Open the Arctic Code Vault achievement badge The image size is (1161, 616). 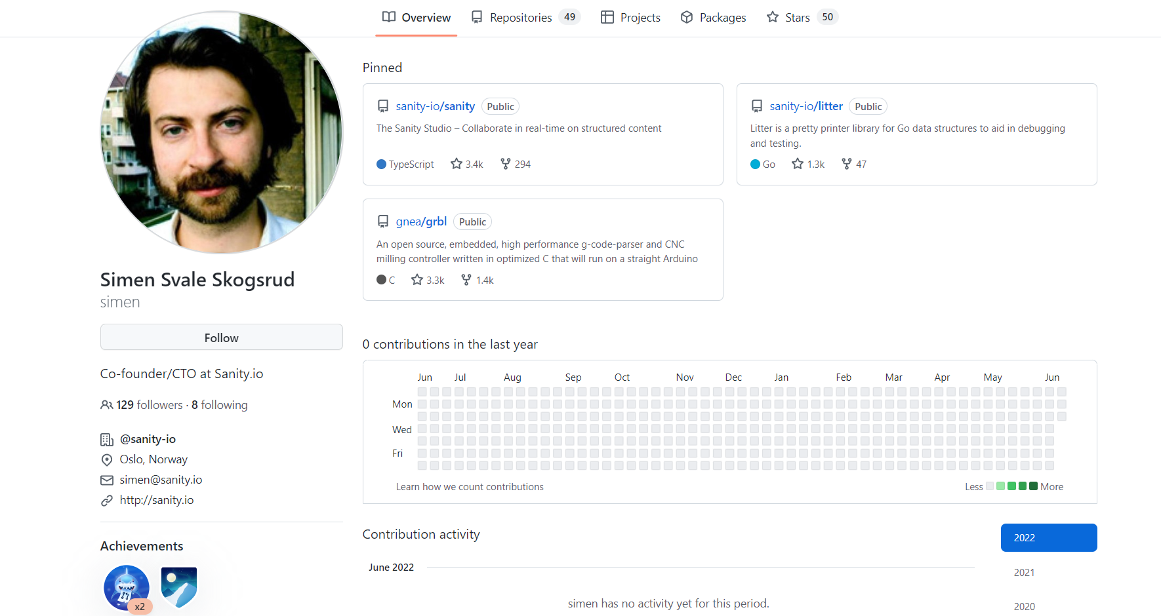point(179,587)
